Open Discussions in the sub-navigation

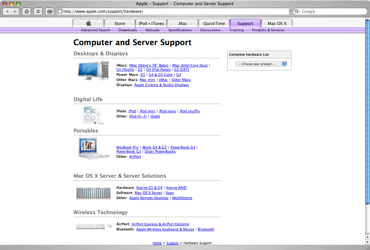pos(210,30)
